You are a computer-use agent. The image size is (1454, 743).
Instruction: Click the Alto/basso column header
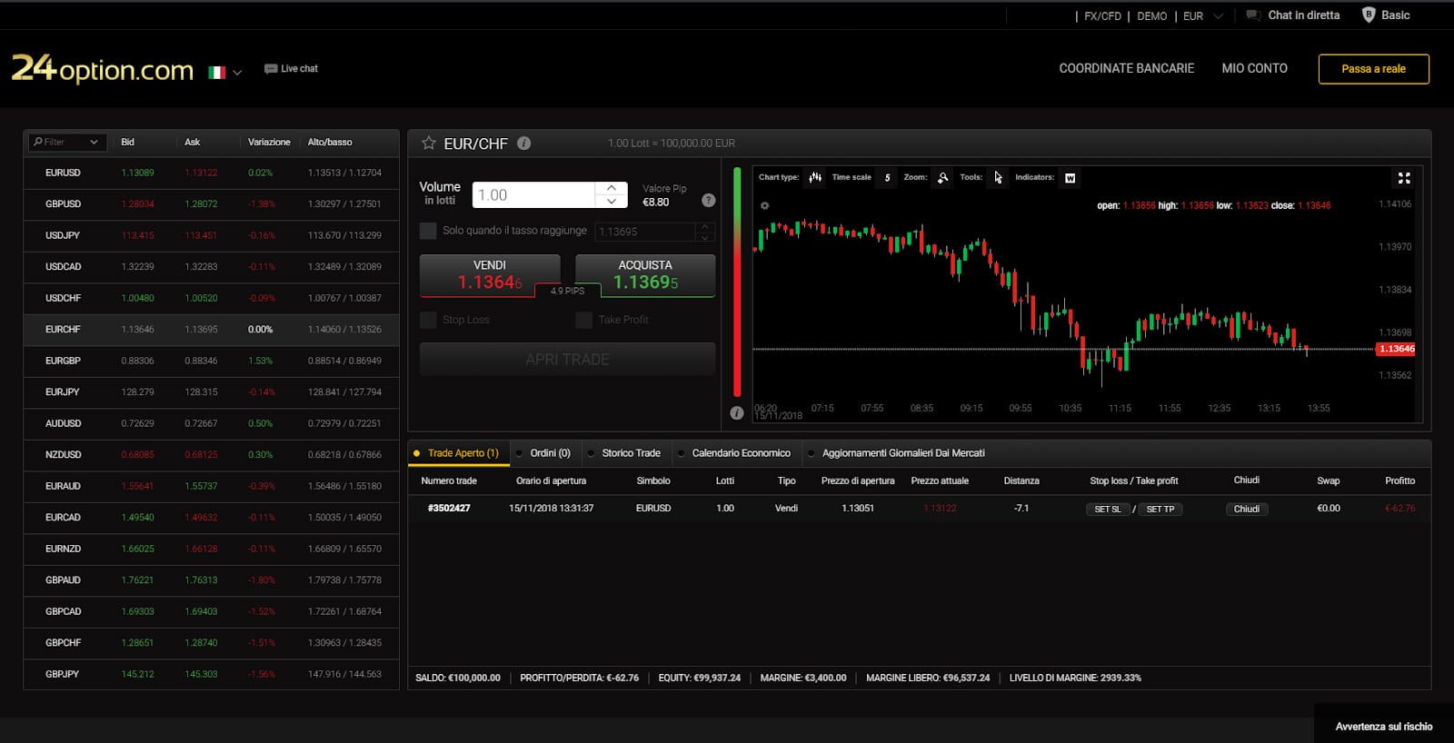(330, 142)
